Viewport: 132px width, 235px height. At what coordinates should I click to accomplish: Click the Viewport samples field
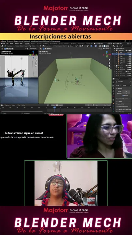[x=126, y=93]
